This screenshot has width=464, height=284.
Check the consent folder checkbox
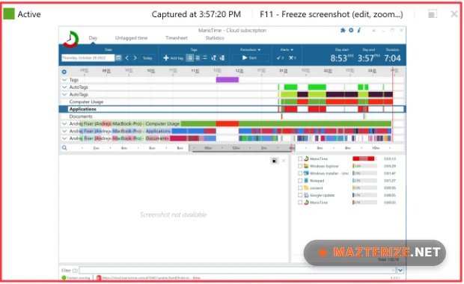[300, 188]
